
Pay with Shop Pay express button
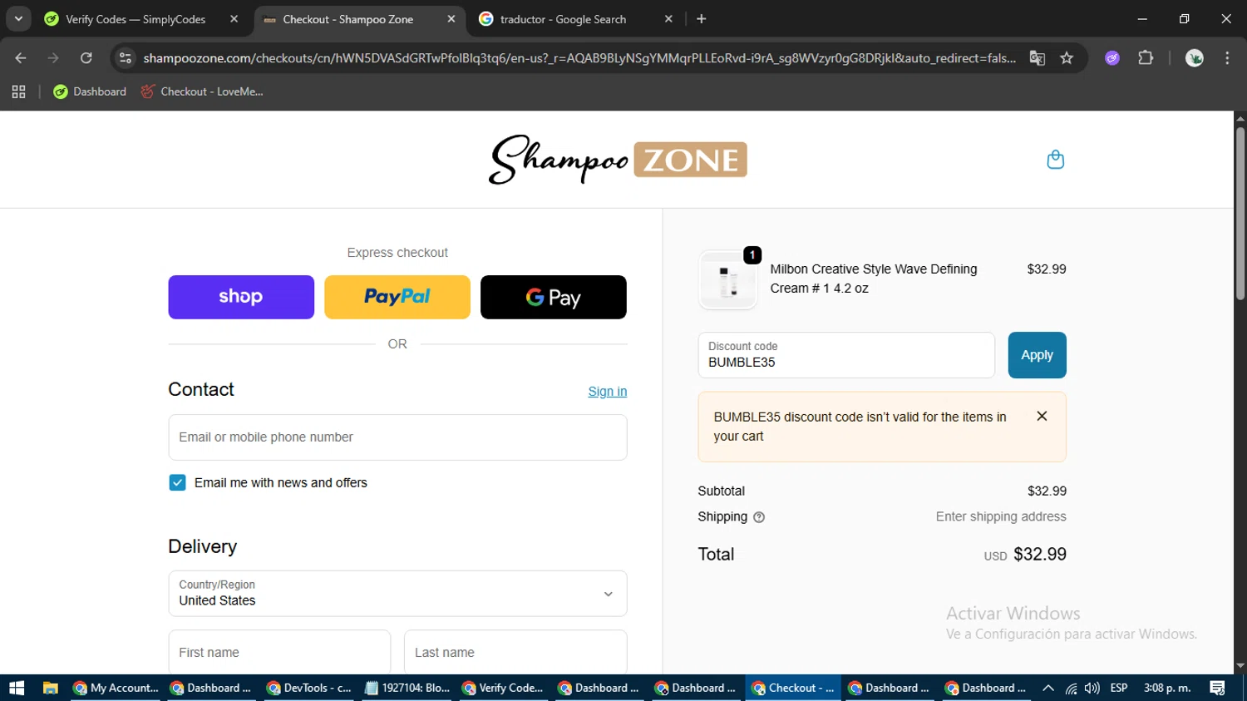pos(241,297)
